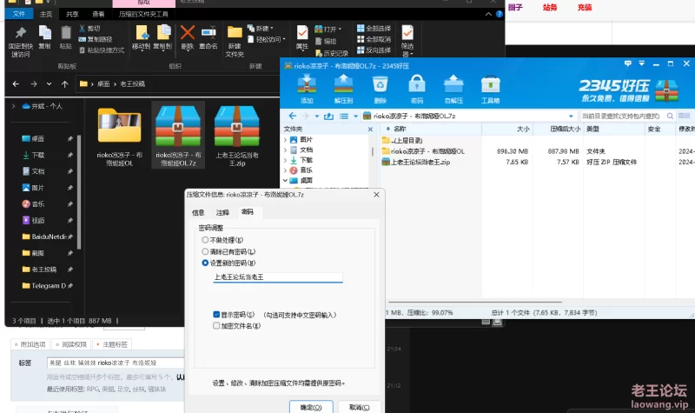Switch to 注释 tab in archive info dialog
Image resolution: width=695 pixels, height=413 pixels.
(x=222, y=213)
